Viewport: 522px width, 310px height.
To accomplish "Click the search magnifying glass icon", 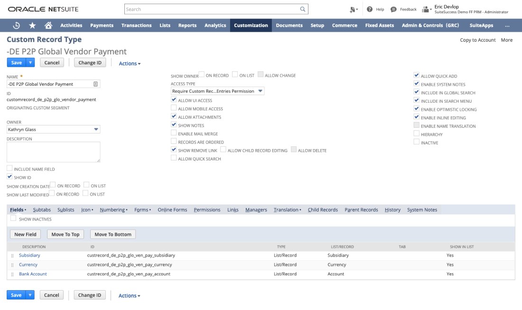I will click(303, 9).
